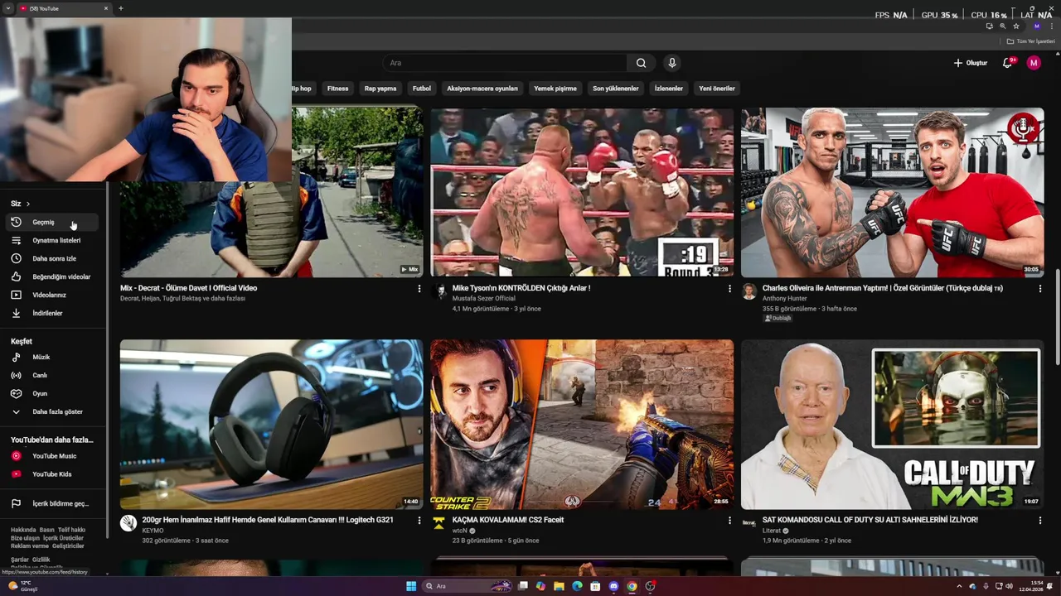Show hidden system tray icons
Viewport: 1061px width, 596px height.
point(959,586)
